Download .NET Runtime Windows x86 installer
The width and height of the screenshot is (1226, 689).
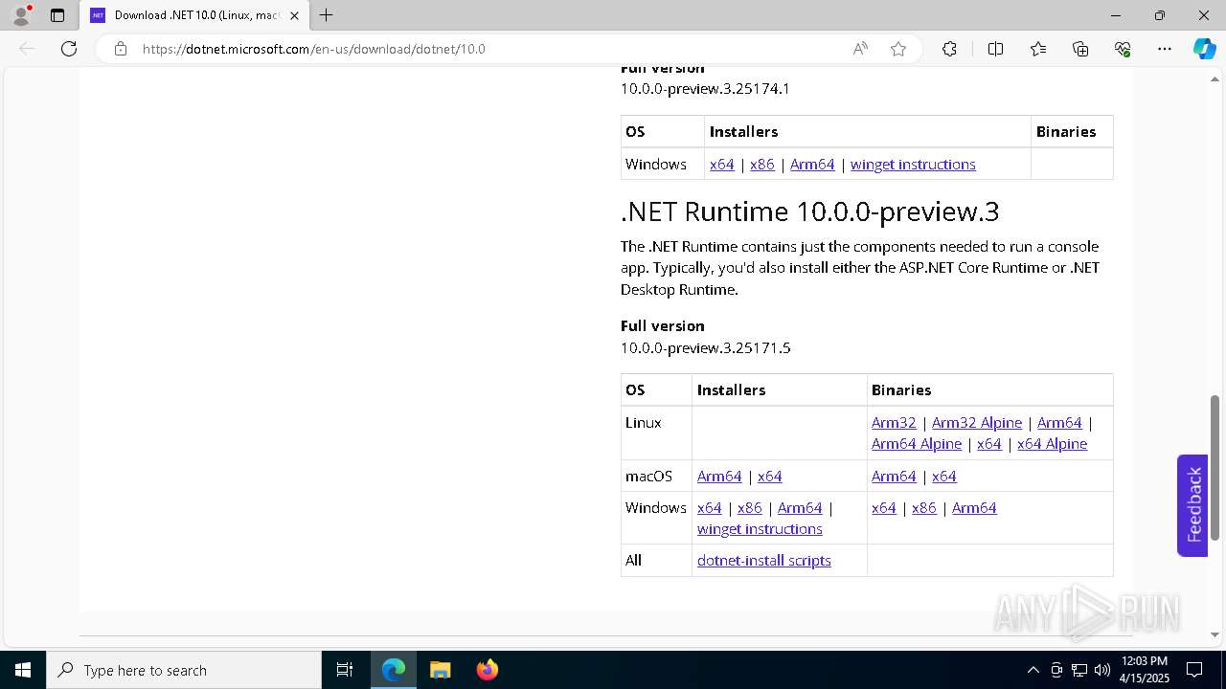[x=750, y=508]
